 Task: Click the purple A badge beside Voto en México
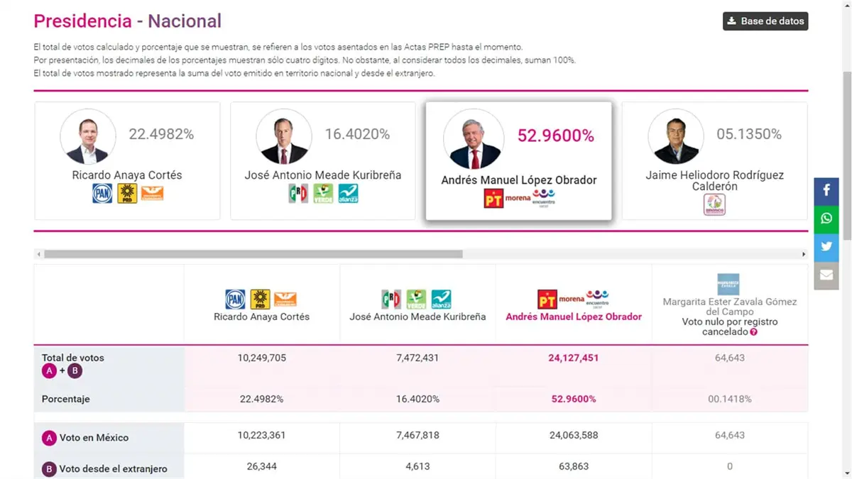pyautogui.click(x=49, y=439)
